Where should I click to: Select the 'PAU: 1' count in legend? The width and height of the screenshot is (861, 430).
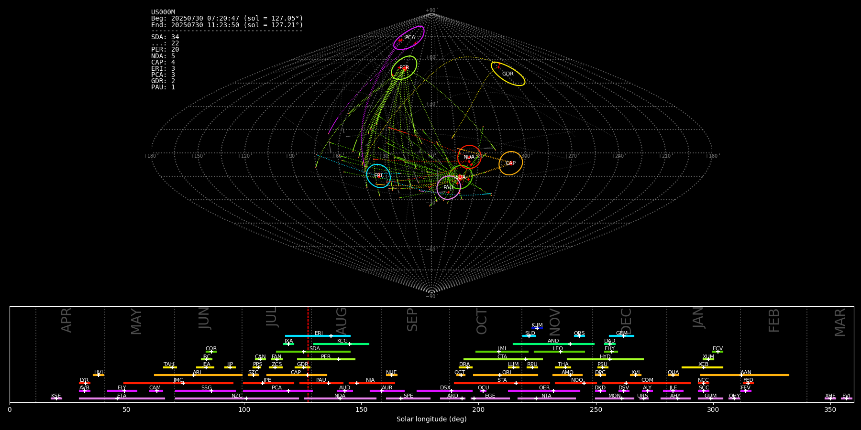163,87
